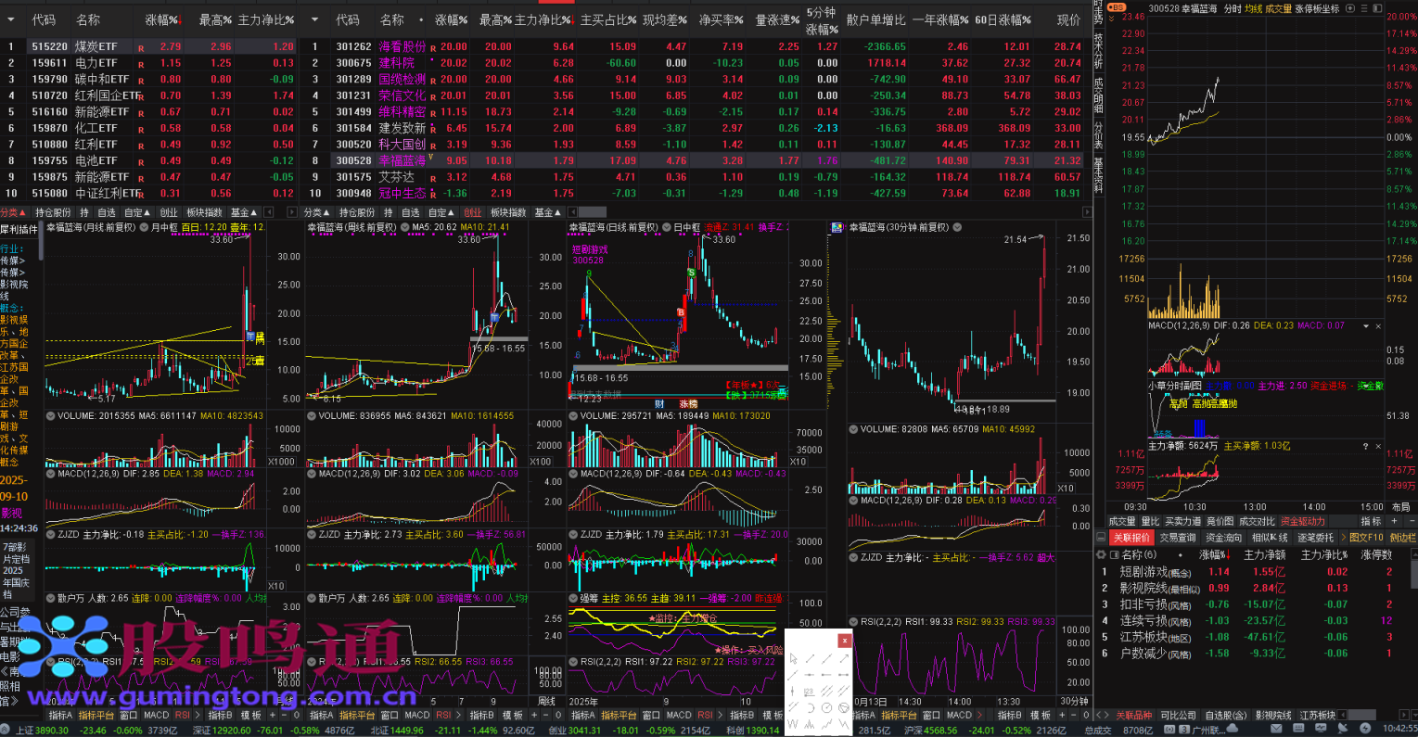The height and width of the screenshot is (737, 1418).
Task: Select the arrow pointer drawing tool
Action: click(793, 658)
